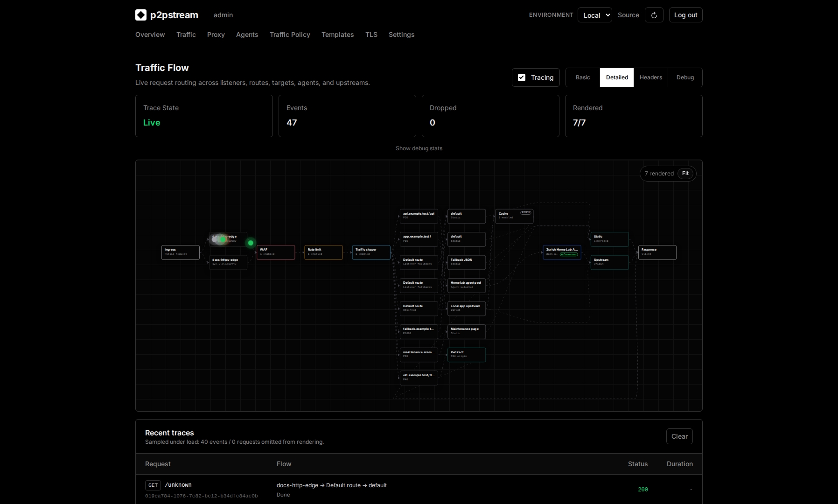
Task: Click the docs-http-edge → Default route flow text
Action: pos(332,485)
